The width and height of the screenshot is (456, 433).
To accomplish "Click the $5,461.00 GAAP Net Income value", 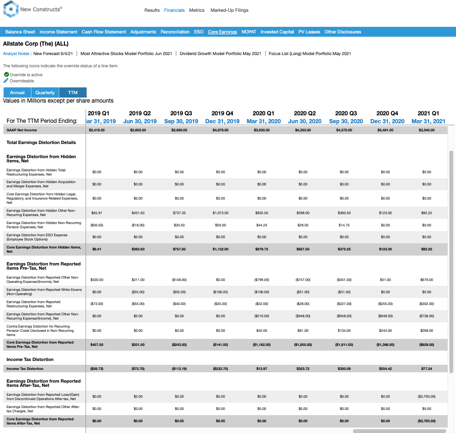I will coord(385,130).
